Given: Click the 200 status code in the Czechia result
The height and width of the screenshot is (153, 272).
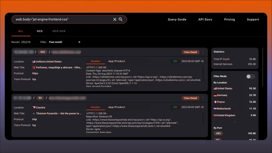Looking at the screenshot, I should 175,107.
